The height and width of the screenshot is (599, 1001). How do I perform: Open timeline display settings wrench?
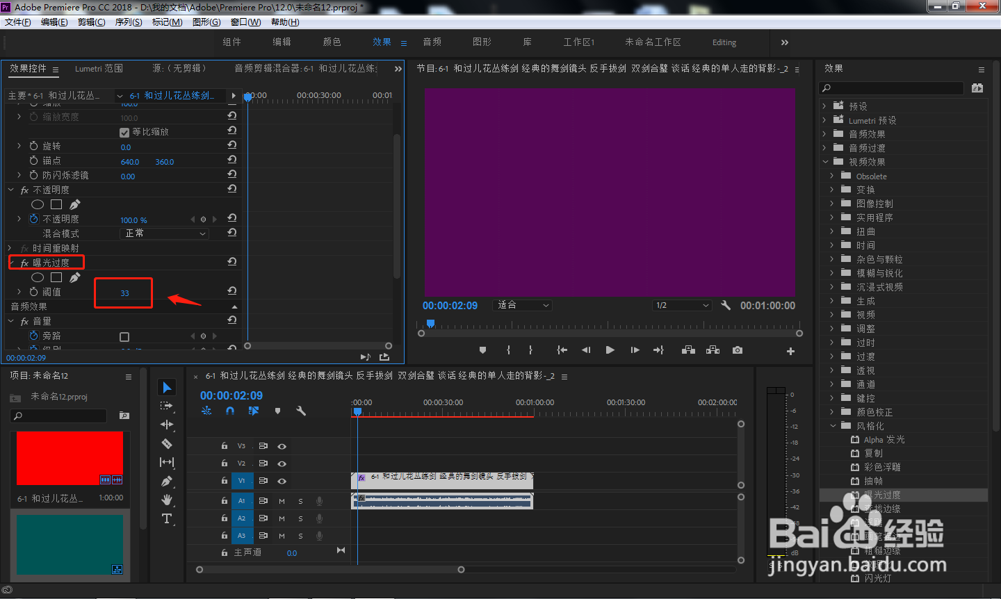(x=301, y=411)
